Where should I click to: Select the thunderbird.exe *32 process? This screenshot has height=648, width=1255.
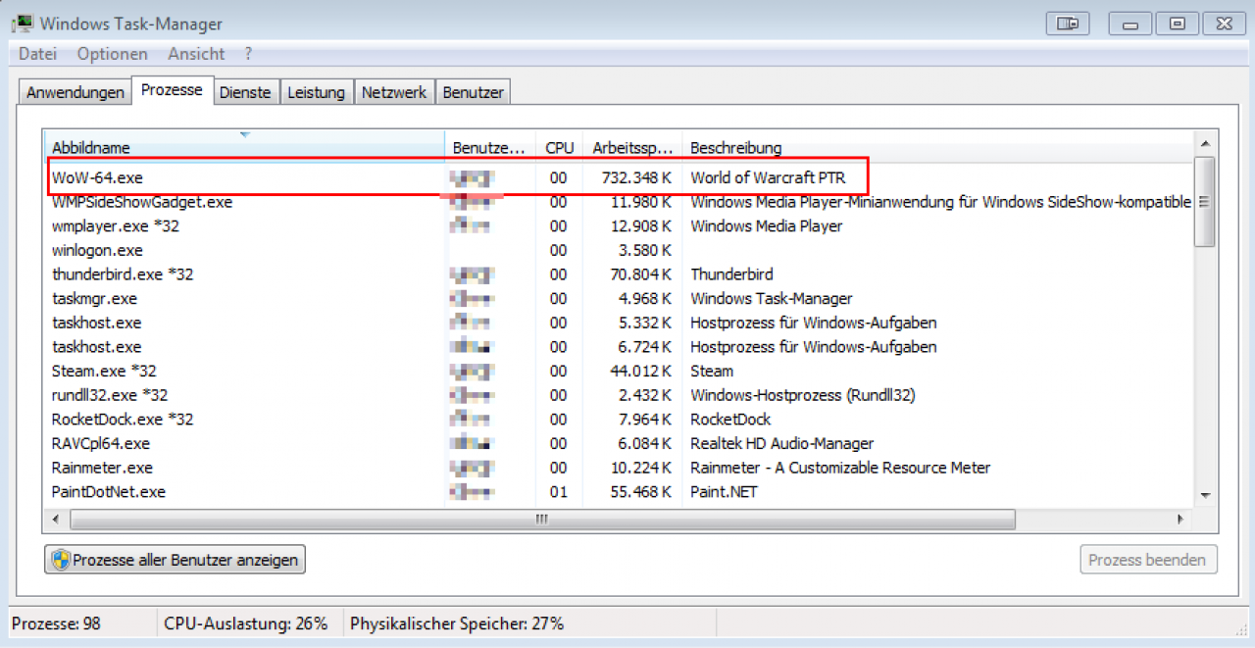click(x=620, y=274)
